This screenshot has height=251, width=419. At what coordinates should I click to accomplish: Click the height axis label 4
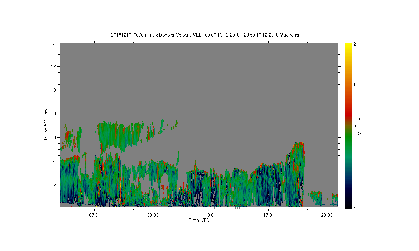click(54, 161)
